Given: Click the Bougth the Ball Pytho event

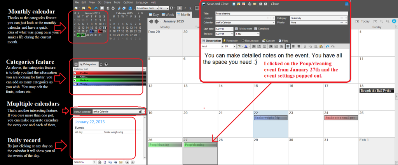Looking at the screenshot, I should coord(377,90).
